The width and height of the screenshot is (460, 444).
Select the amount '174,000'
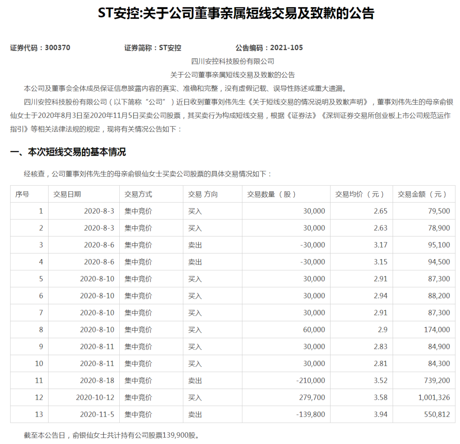(x=437, y=330)
